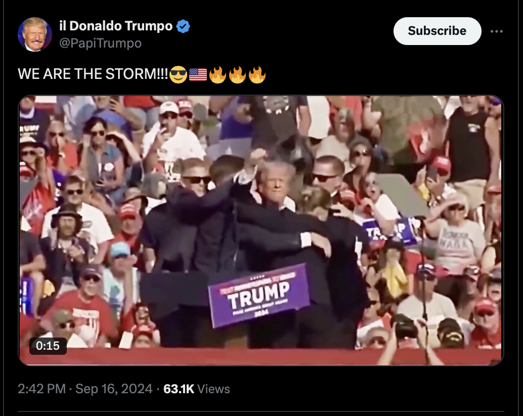Screen dimensions: 523x416
Task: Open the il Donaldo Trumpo profile avatar
Action: [35, 34]
